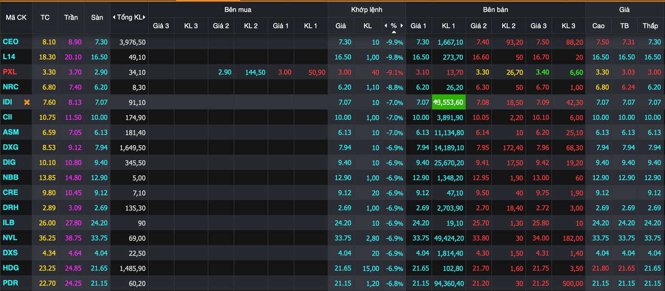This screenshot has height=291, width=665.
Task: Open the NVL stock symbol
Action: (x=10, y=238)
